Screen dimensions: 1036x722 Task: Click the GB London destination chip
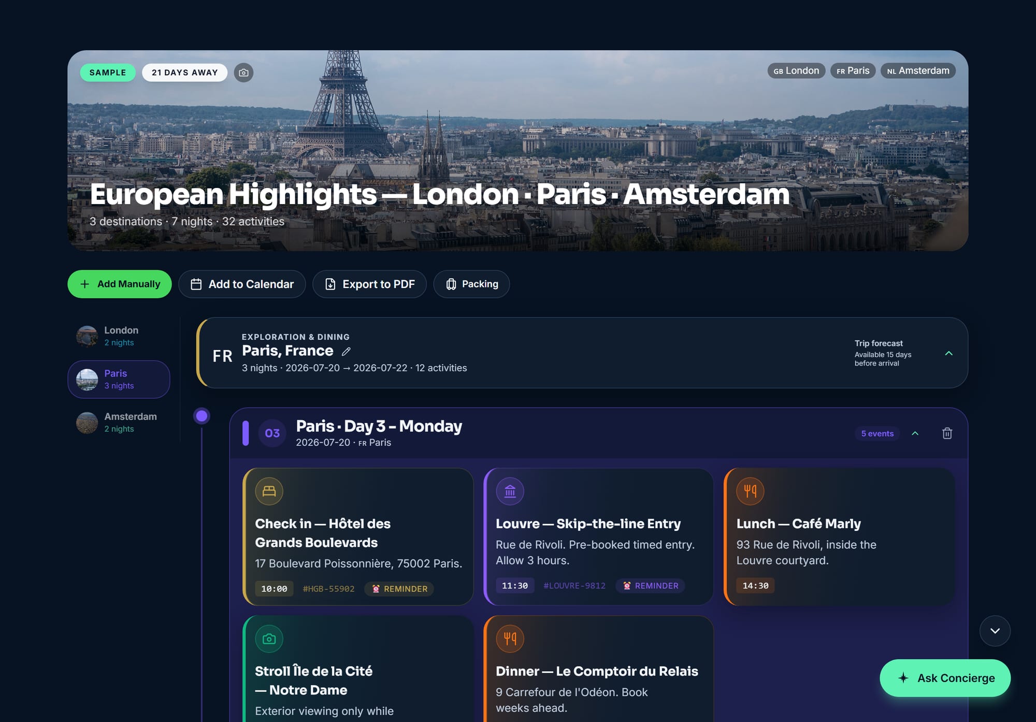pos(796,71)
